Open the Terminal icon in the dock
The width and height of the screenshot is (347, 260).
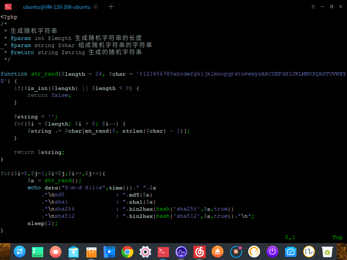[x=163, y=252]
